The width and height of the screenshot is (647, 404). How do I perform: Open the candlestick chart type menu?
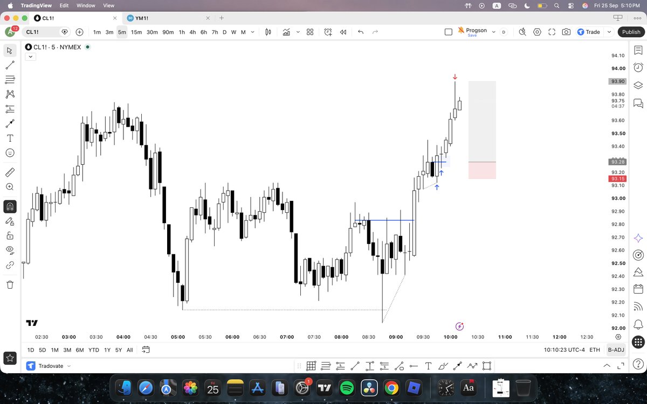[268, 32]
